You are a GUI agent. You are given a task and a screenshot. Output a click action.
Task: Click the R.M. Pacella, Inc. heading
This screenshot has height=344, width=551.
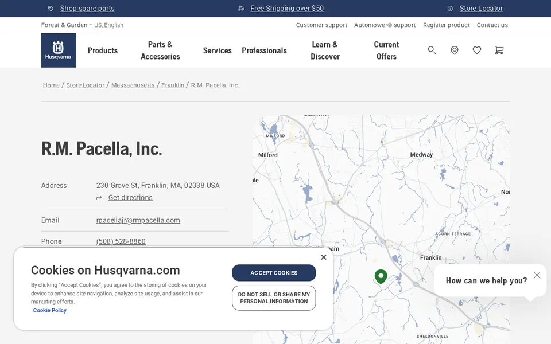point(102,148)
